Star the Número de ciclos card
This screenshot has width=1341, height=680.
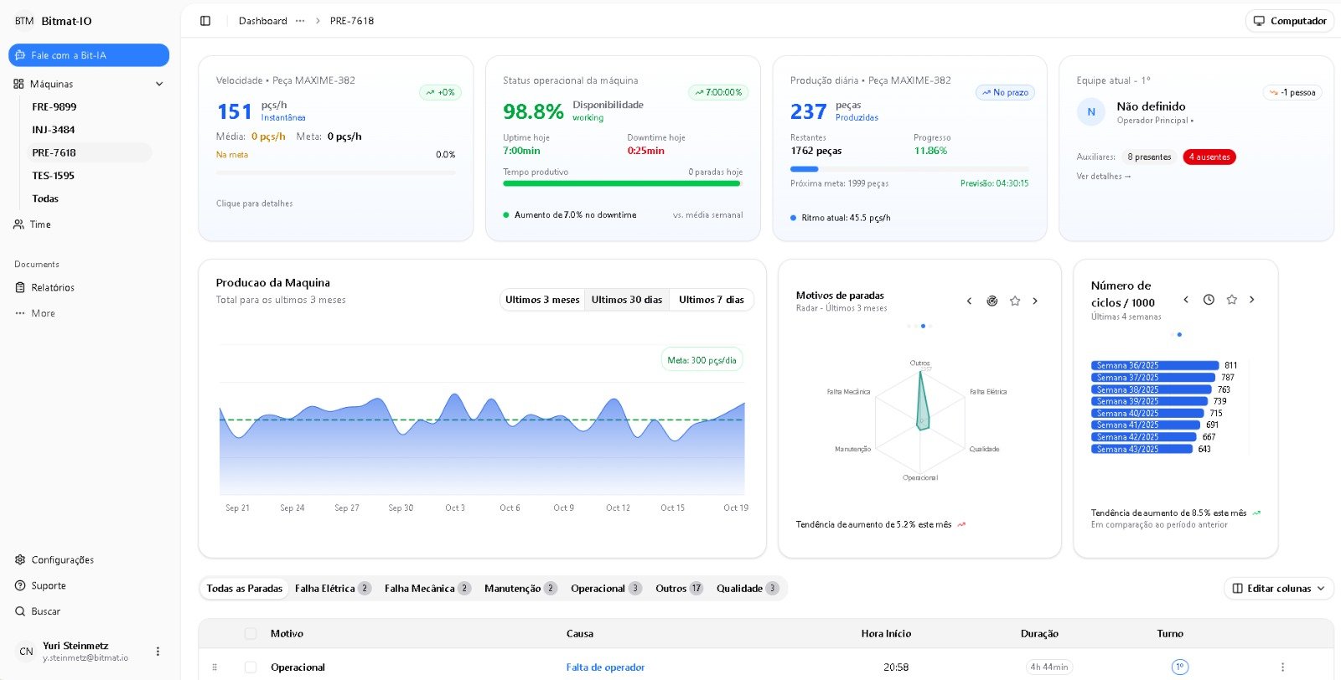coord(1231,300)
